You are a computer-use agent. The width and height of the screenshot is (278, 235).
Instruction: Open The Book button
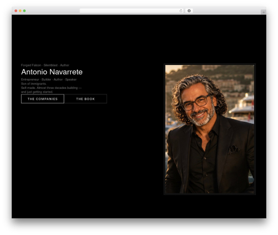point(86,99)
